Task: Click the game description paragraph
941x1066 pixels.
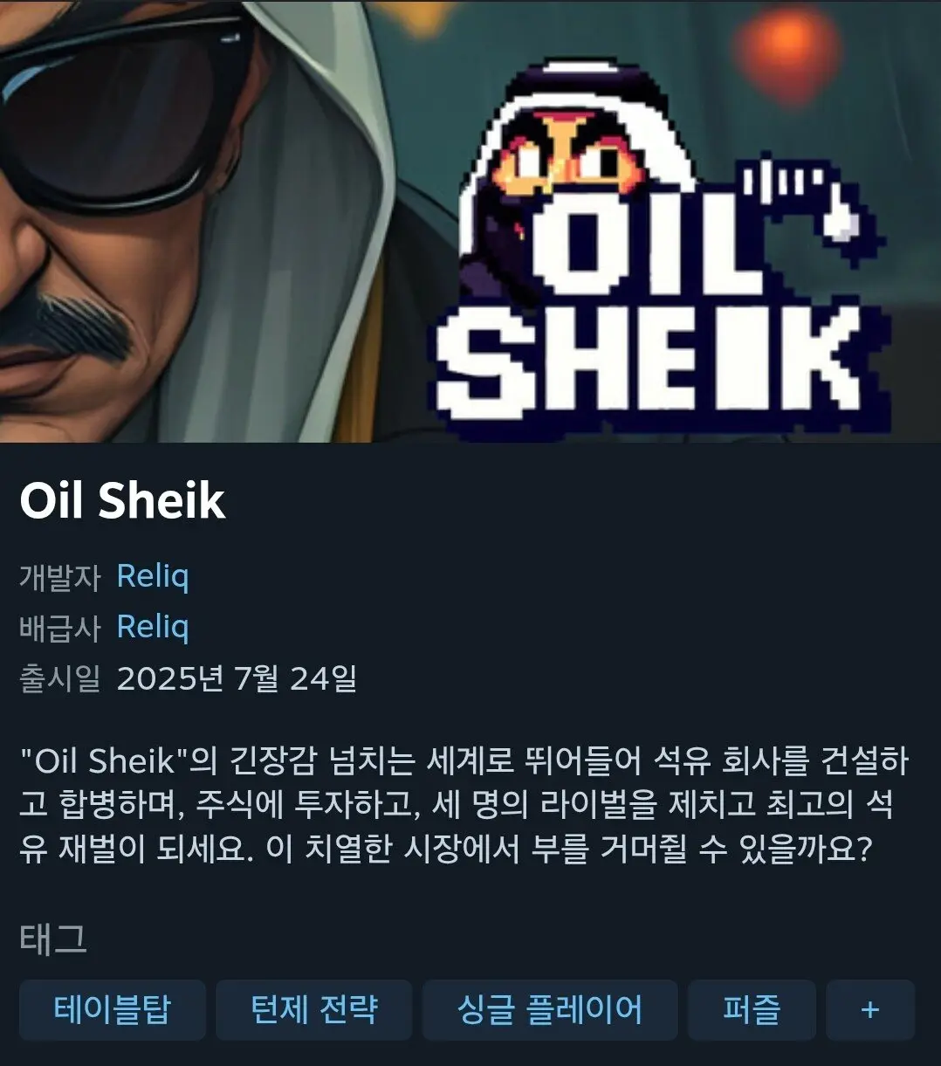Action: [x=464, y=804]
